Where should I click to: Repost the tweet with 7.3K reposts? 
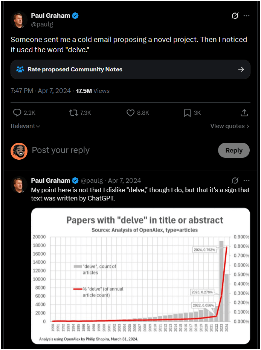pyautogui.click(x=73, y=113)
